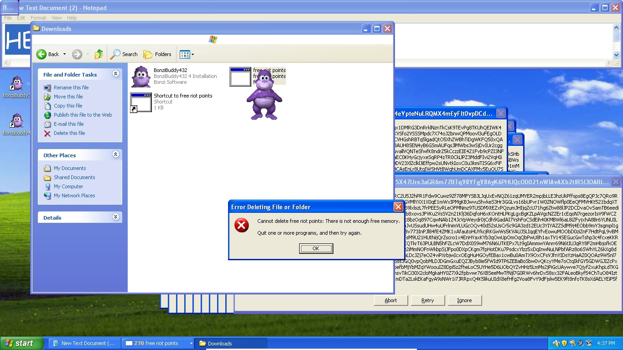Click the yellow security shield tray icon
Viewport: 623px width, 350px height.
pos(564,343)
